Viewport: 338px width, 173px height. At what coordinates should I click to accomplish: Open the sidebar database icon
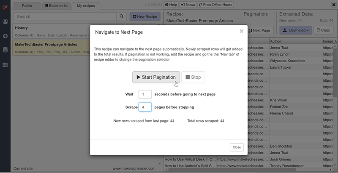5,50
